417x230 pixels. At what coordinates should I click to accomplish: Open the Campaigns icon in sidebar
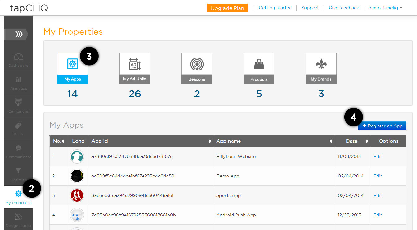click(19, 102)
